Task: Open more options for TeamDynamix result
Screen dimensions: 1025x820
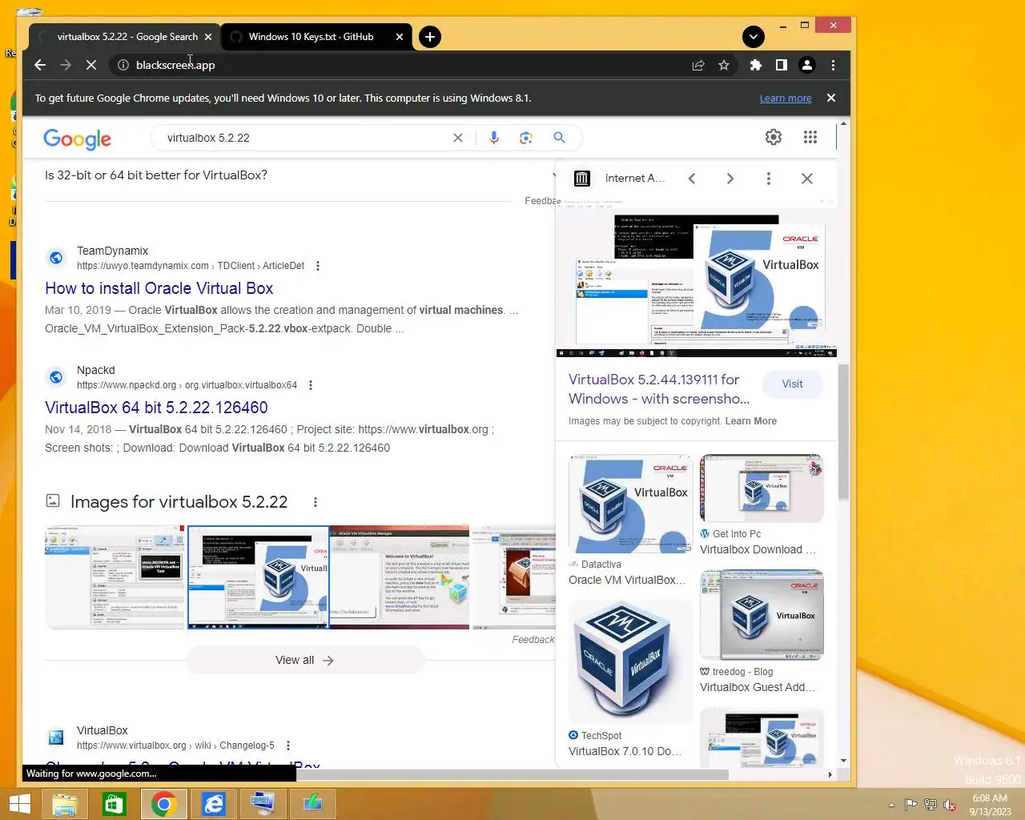Action: pos(318,266)
